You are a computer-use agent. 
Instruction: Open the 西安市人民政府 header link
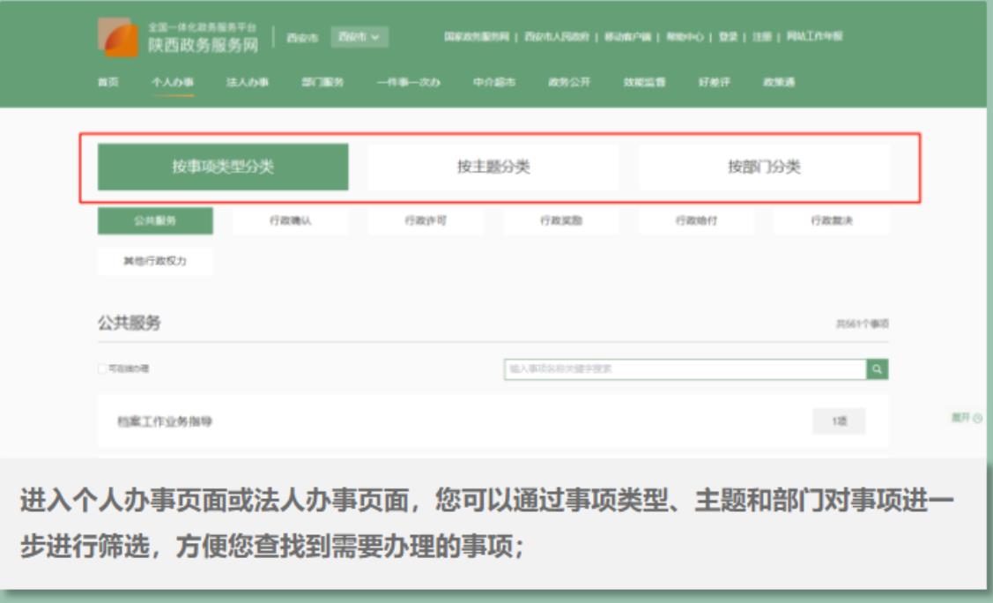point(557,37)
